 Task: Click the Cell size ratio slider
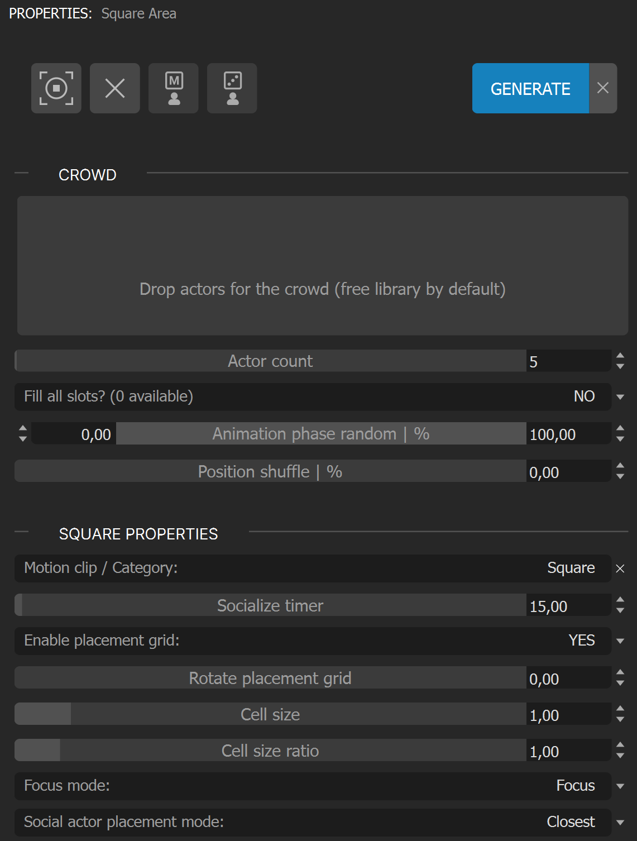[x=270, y=751]
